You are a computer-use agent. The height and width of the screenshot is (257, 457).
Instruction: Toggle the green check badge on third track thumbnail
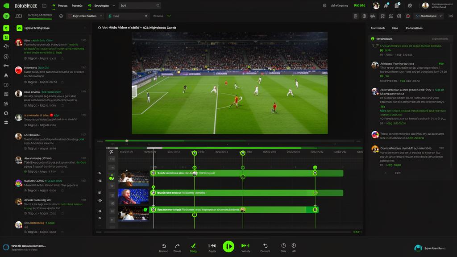[x=145, y=210]
